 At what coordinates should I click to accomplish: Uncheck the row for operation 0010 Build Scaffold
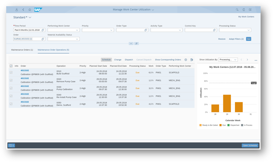[x=11, y=72]
